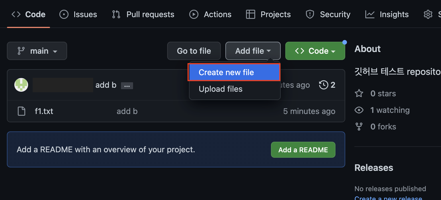The height and width of the screenshot is (200, 441).
Task: Click the Issues circle-dot icon
Action: tap(64, 14)
